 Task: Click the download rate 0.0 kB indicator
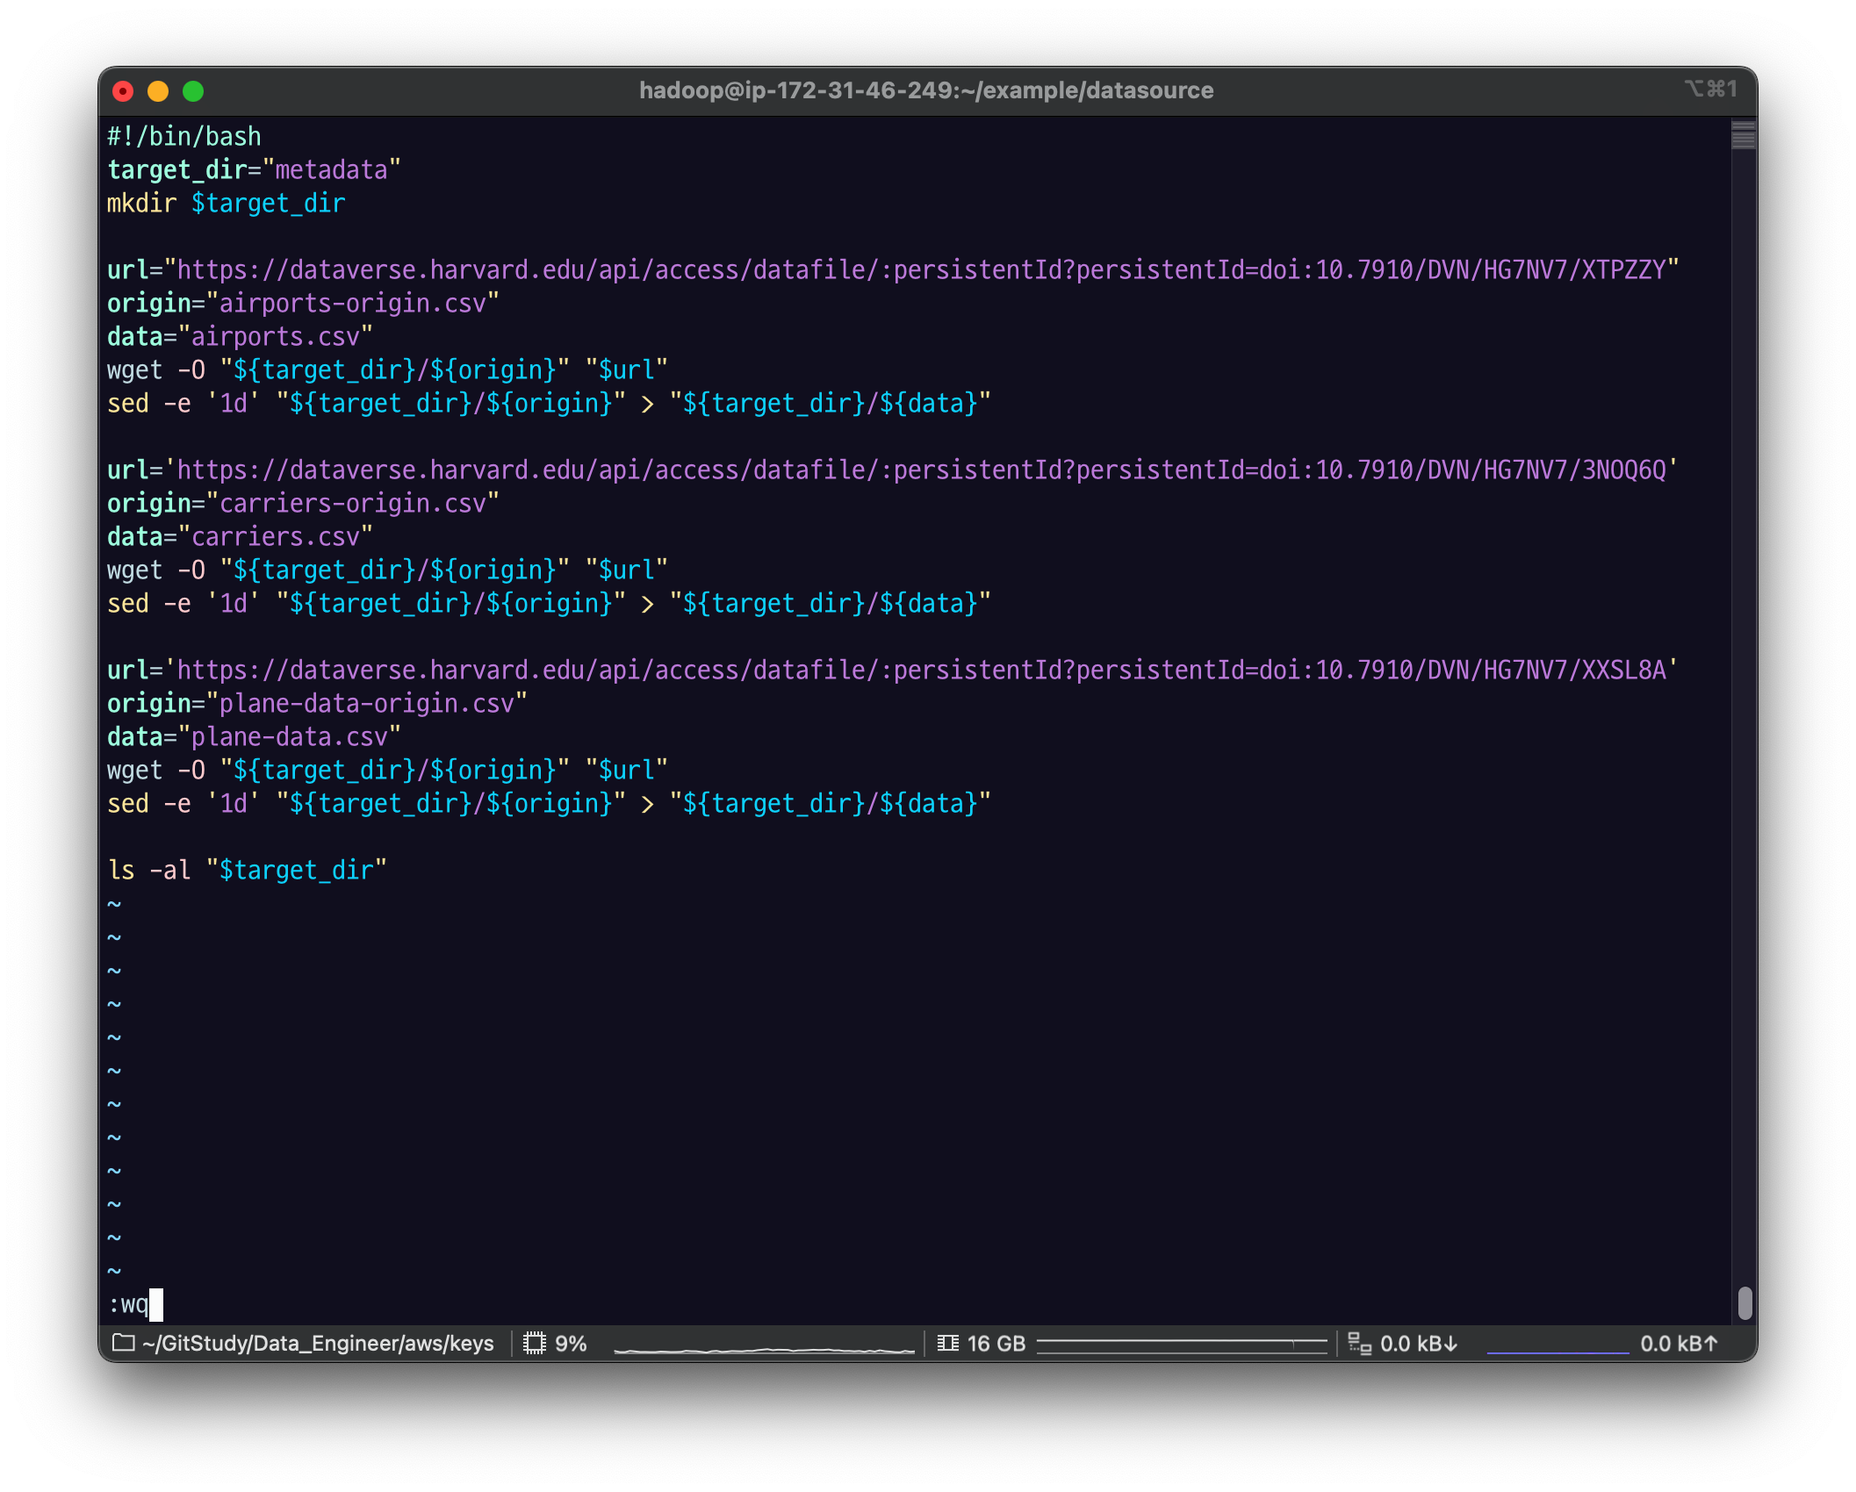click(x=1418, y=1343)
